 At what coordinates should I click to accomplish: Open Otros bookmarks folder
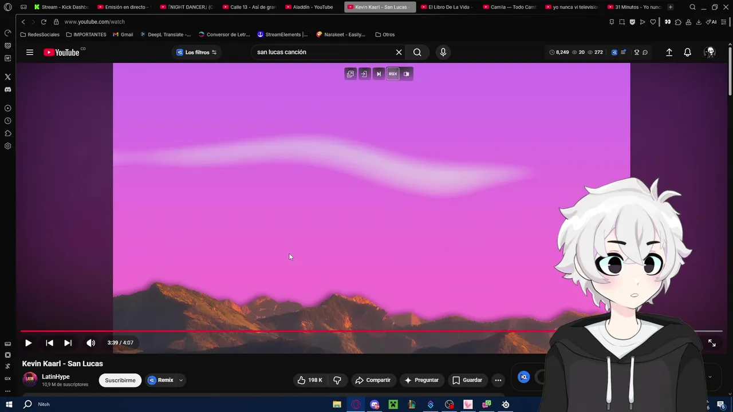click(x=385, y=34)
